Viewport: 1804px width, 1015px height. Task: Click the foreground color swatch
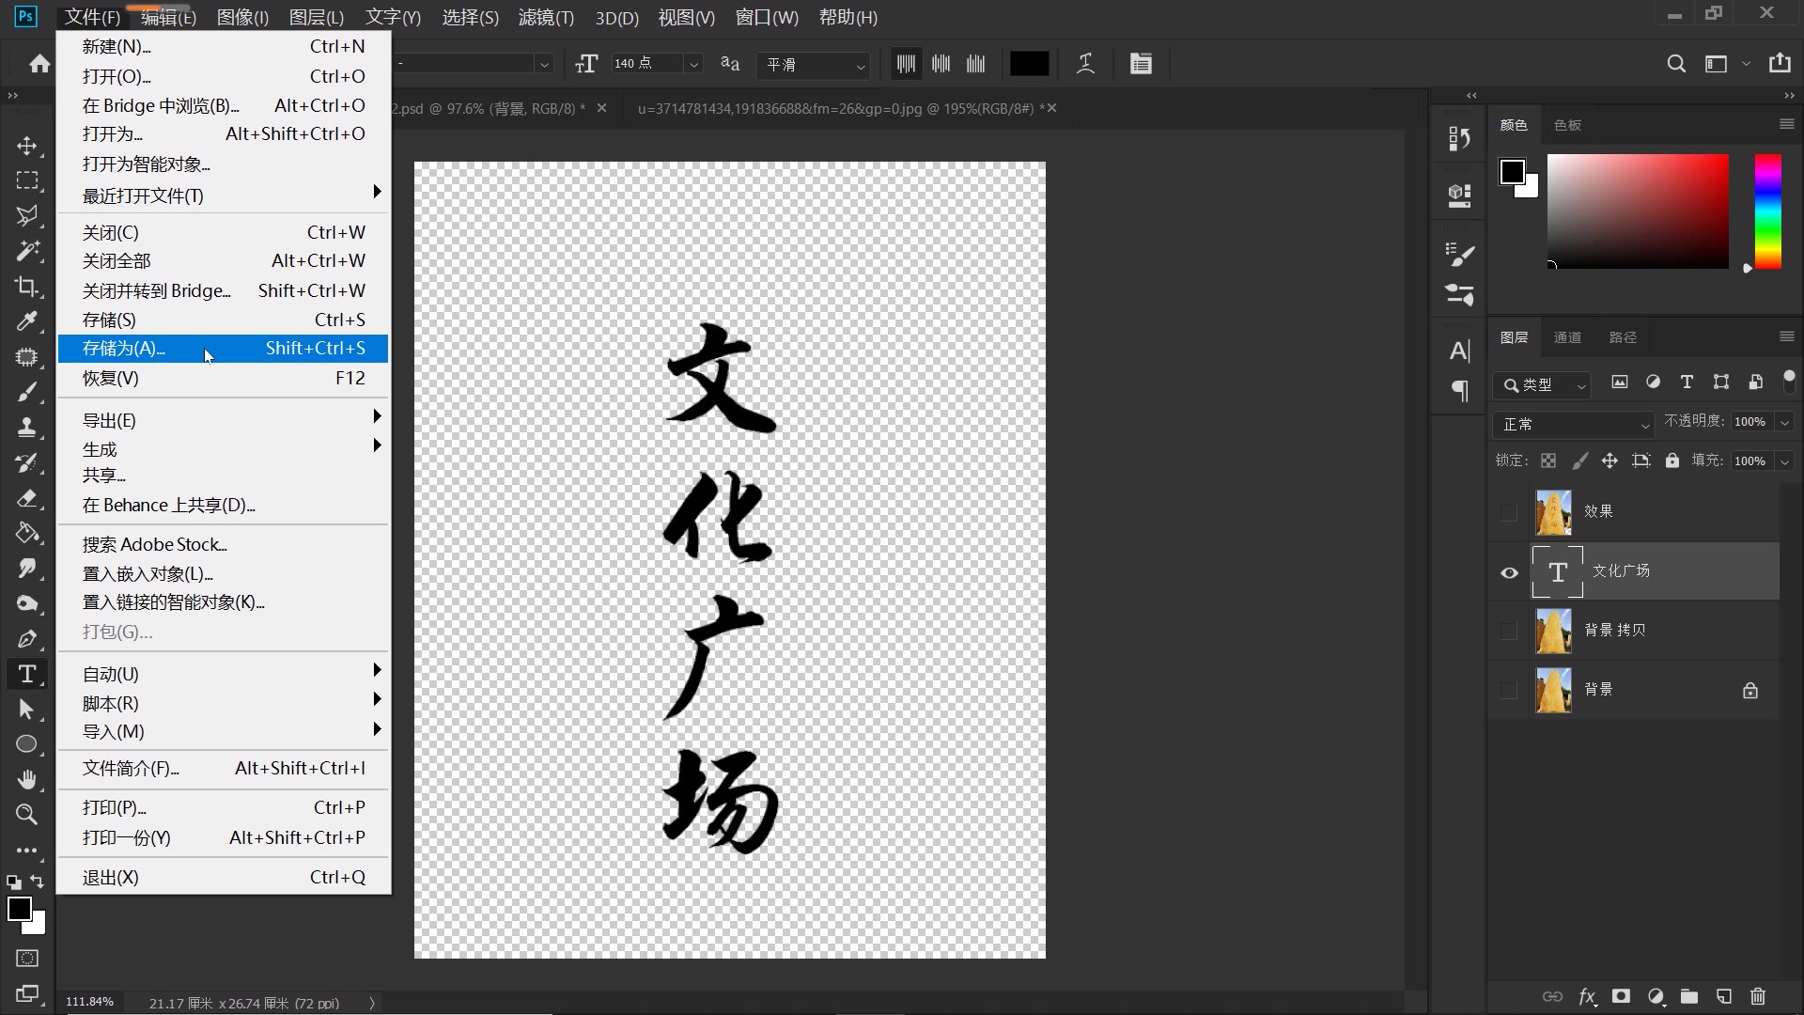point(21,909)
